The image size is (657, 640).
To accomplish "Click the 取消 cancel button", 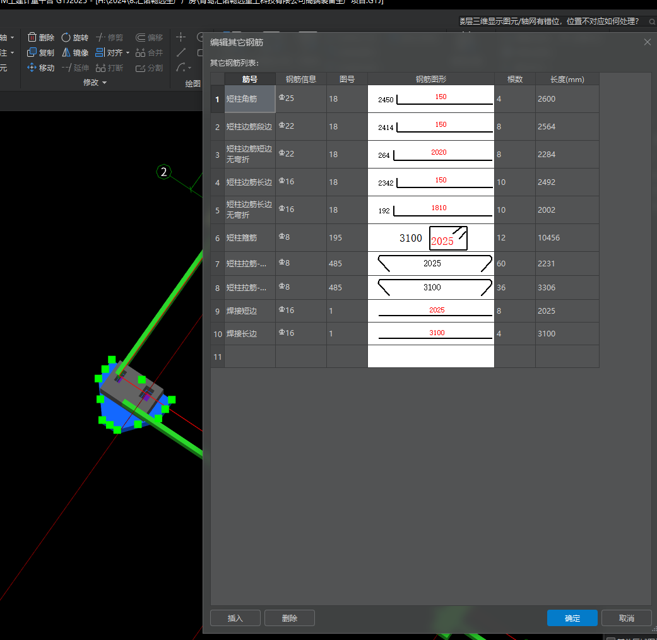I will (x=627, y=618).
